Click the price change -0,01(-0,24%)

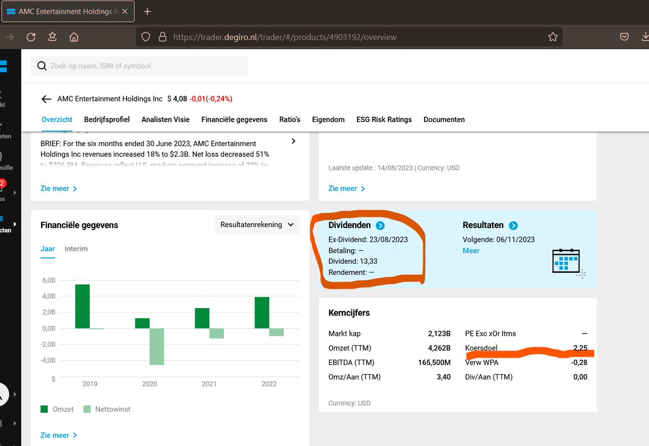211,99
